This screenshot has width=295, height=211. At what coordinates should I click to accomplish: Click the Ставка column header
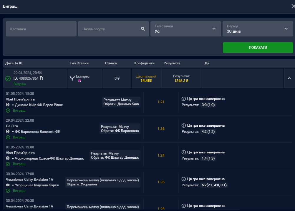[x=111, y=63]
